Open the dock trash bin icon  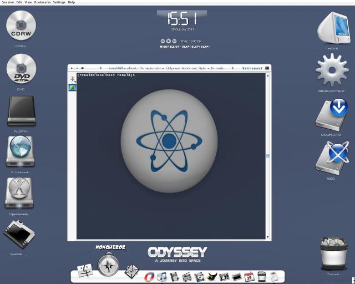click(261, 277)
